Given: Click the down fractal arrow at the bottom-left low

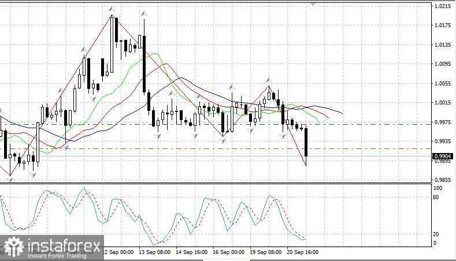Looking at the screenshot, I should (x=9, y=180).
